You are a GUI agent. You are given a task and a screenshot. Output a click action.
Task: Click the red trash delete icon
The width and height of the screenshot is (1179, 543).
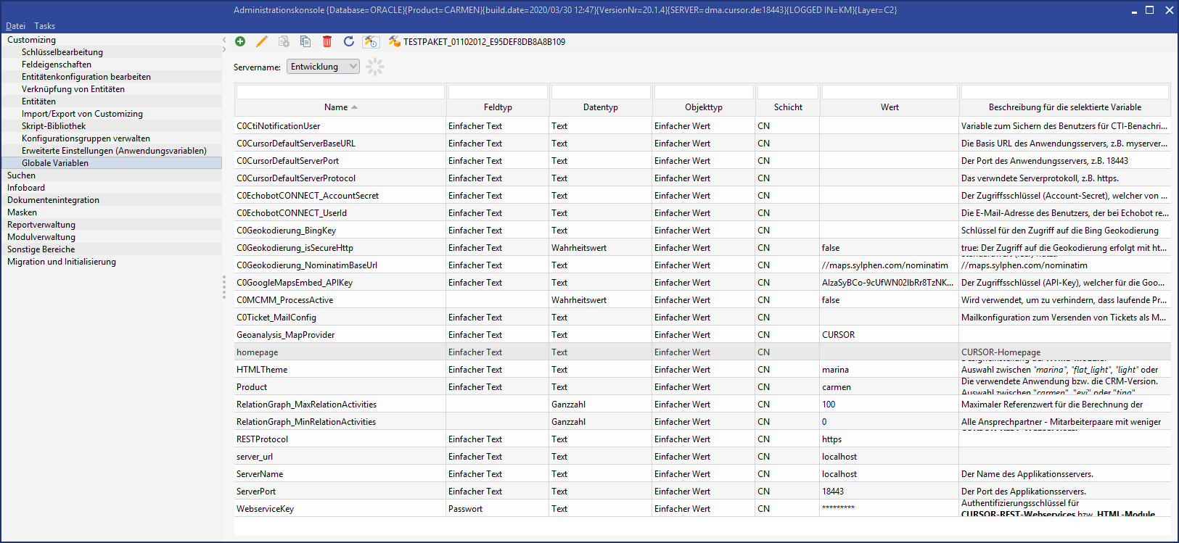point(327,41)
